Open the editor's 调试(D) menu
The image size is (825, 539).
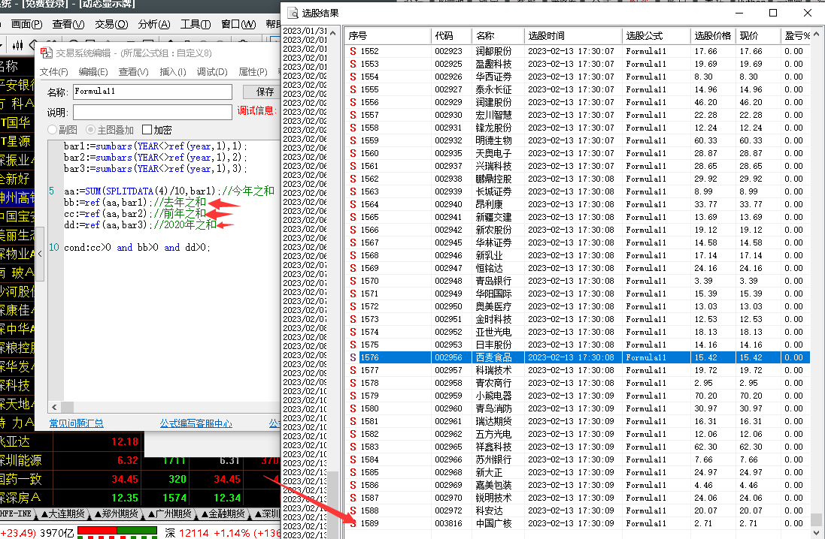click(212, 72)
